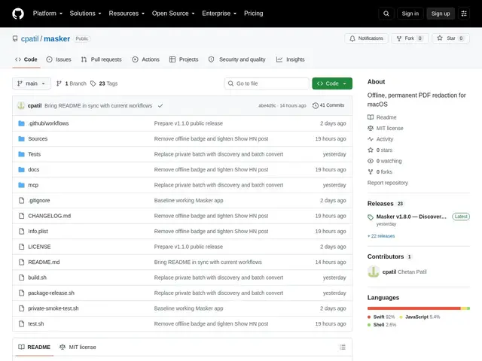The image size is (482, 361).
Task: Open the README.md file
Action: click(x=44, y=262)
